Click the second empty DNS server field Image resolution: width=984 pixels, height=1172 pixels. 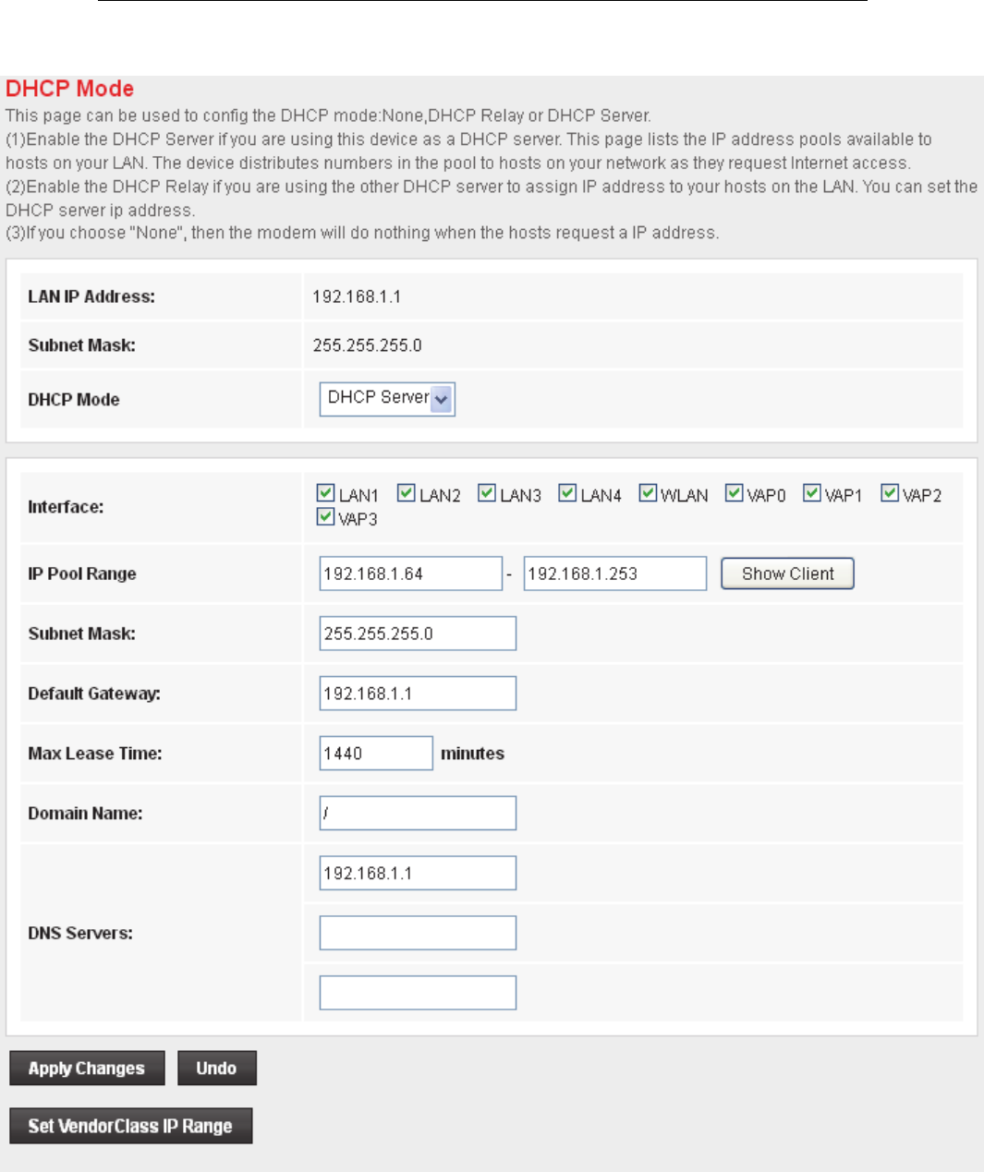[418, 933]
